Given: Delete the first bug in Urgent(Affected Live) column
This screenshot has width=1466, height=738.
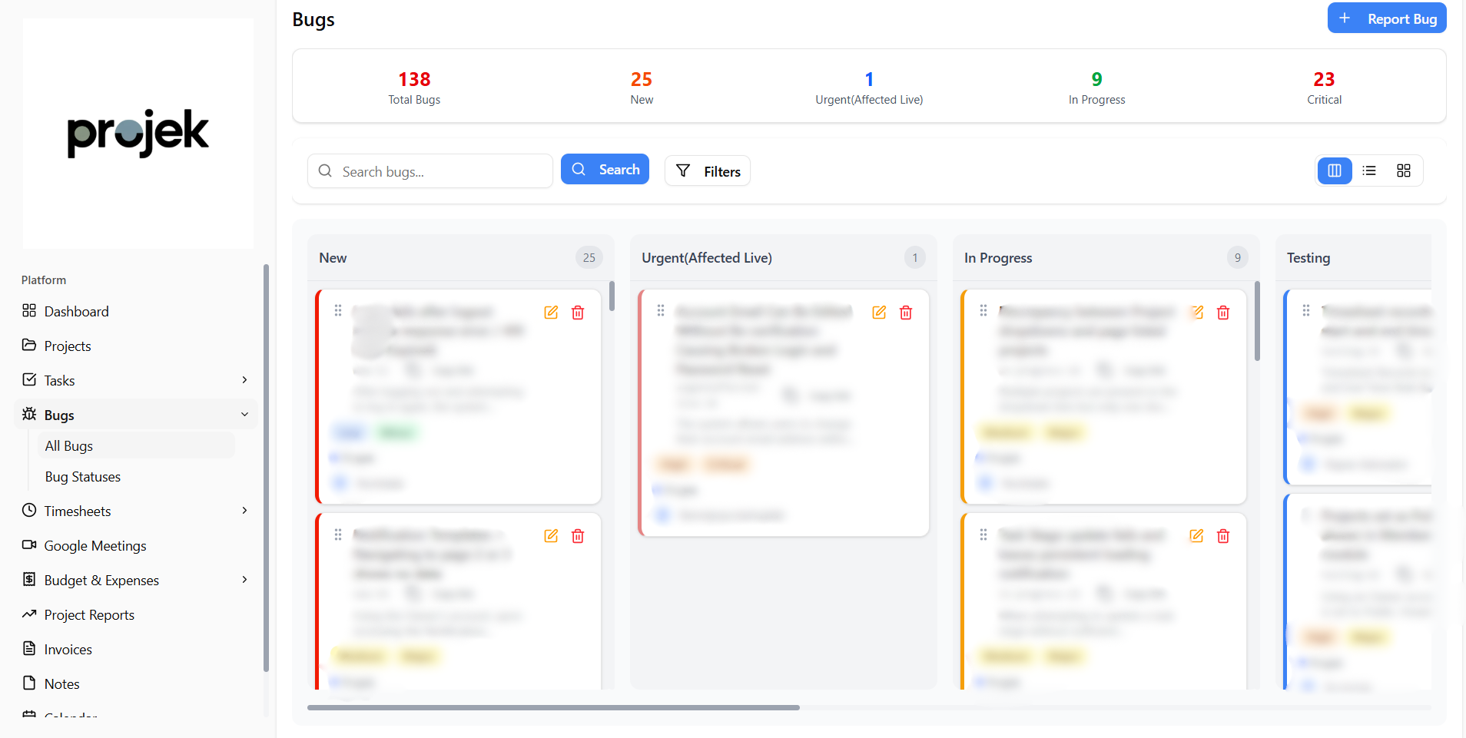Looking at the screenshot, I should tap(906, 313).
